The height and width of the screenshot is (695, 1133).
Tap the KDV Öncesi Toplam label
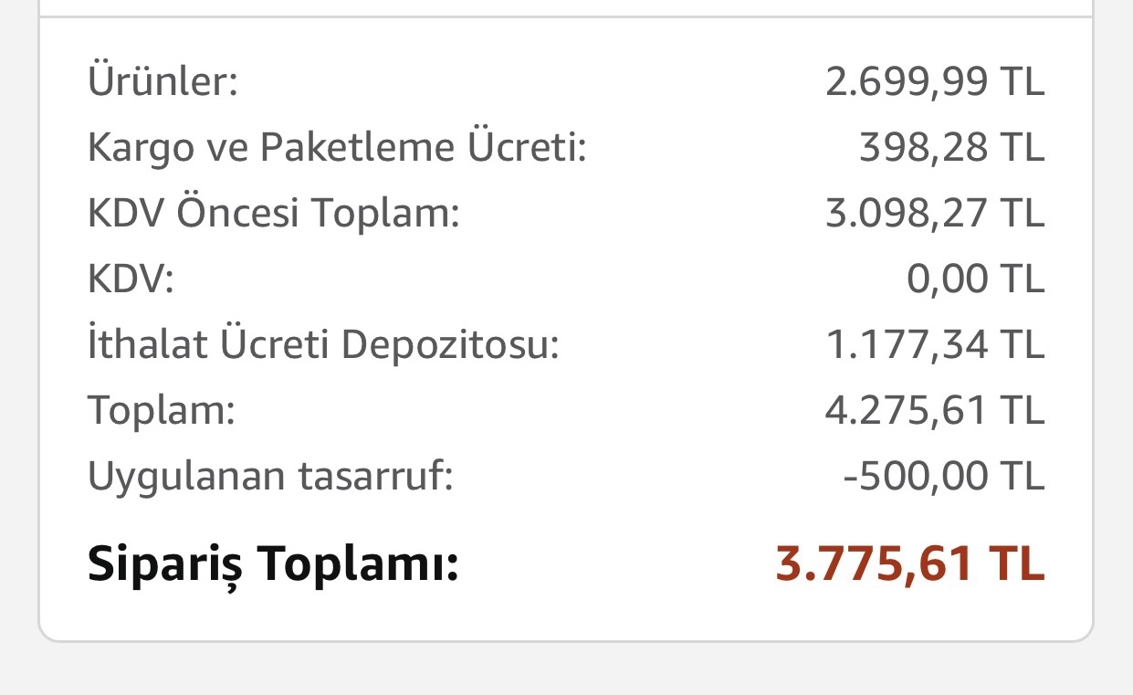(274, 214)
